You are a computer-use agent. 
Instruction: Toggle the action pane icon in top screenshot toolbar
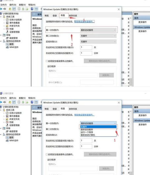click(36, 9)
